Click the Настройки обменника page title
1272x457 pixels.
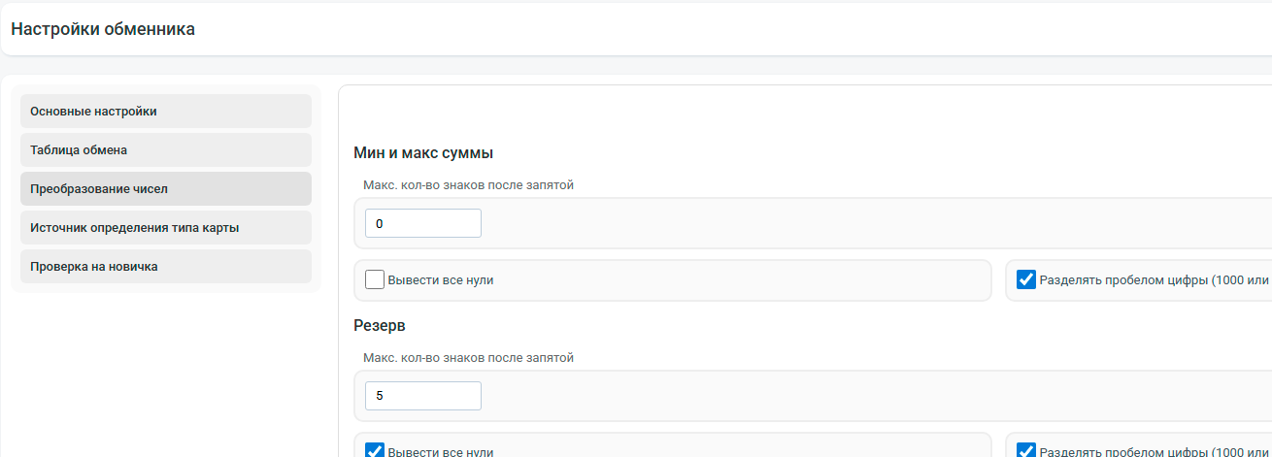(103, 29)
